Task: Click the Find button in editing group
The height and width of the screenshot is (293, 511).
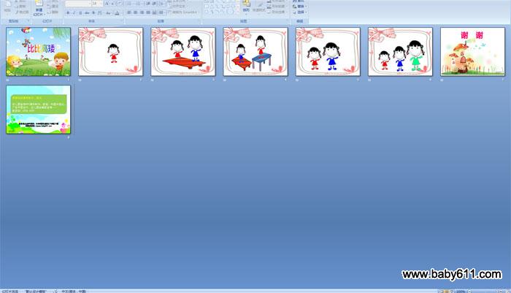Action: tap(301, 1)
